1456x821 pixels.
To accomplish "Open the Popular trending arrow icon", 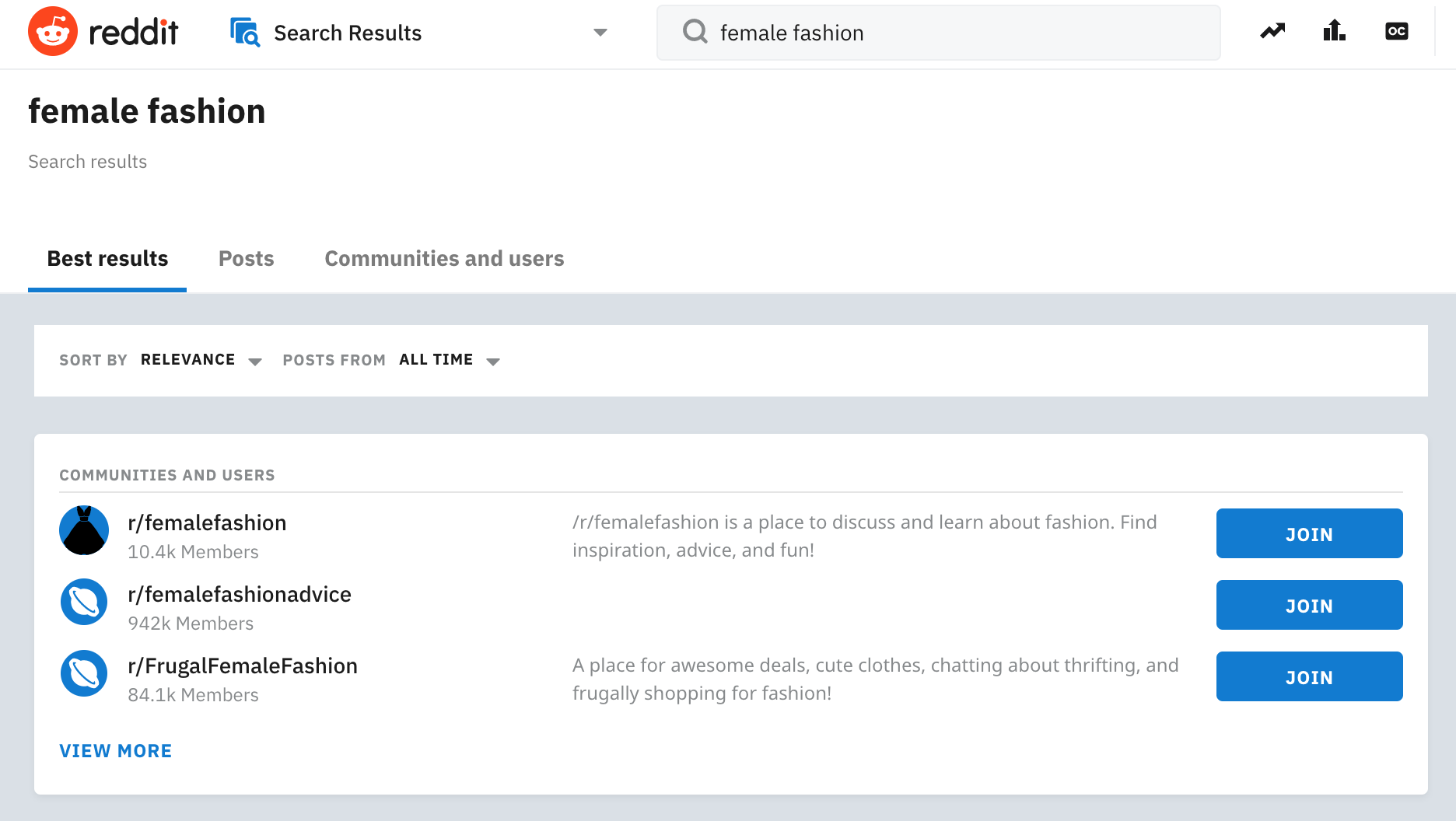I will click(1272, 31).
